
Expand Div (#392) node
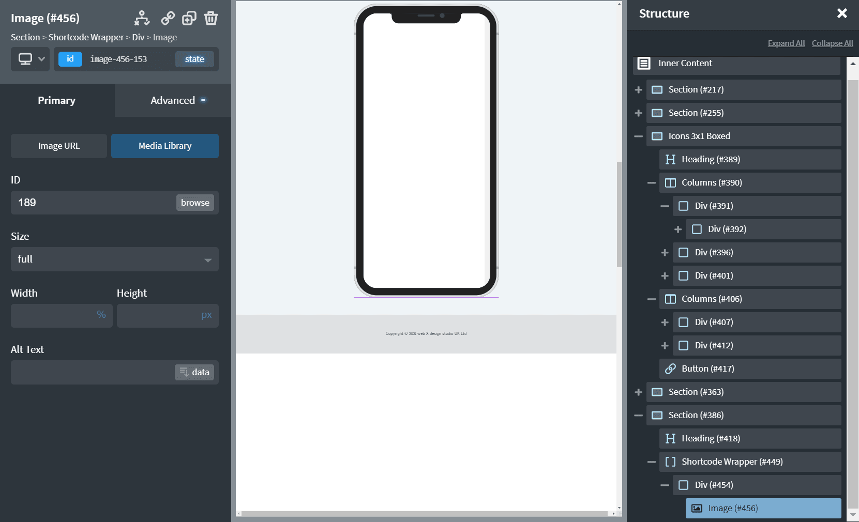click(x=678, y=229)
